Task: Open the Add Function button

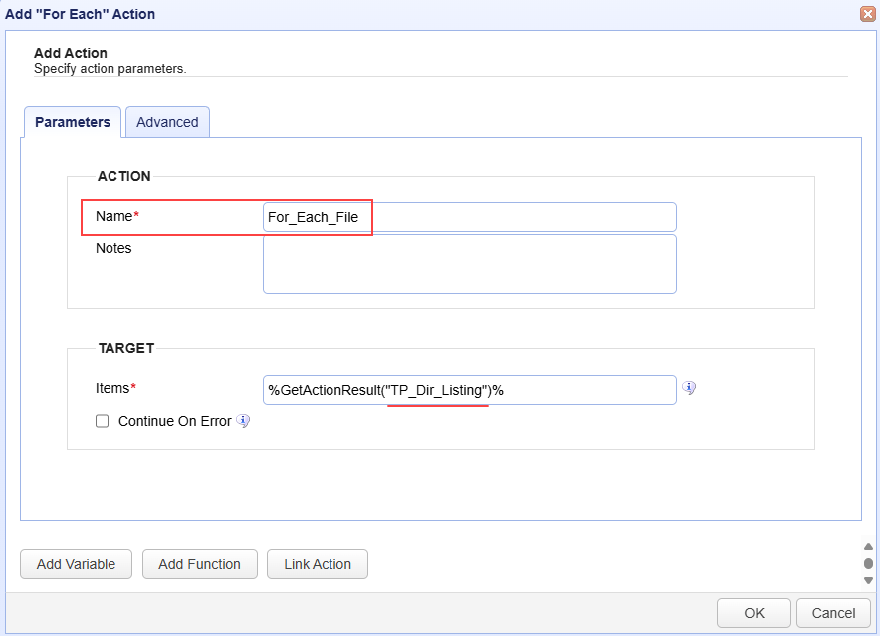Action: pyautogui.click(x=199, y=564)
